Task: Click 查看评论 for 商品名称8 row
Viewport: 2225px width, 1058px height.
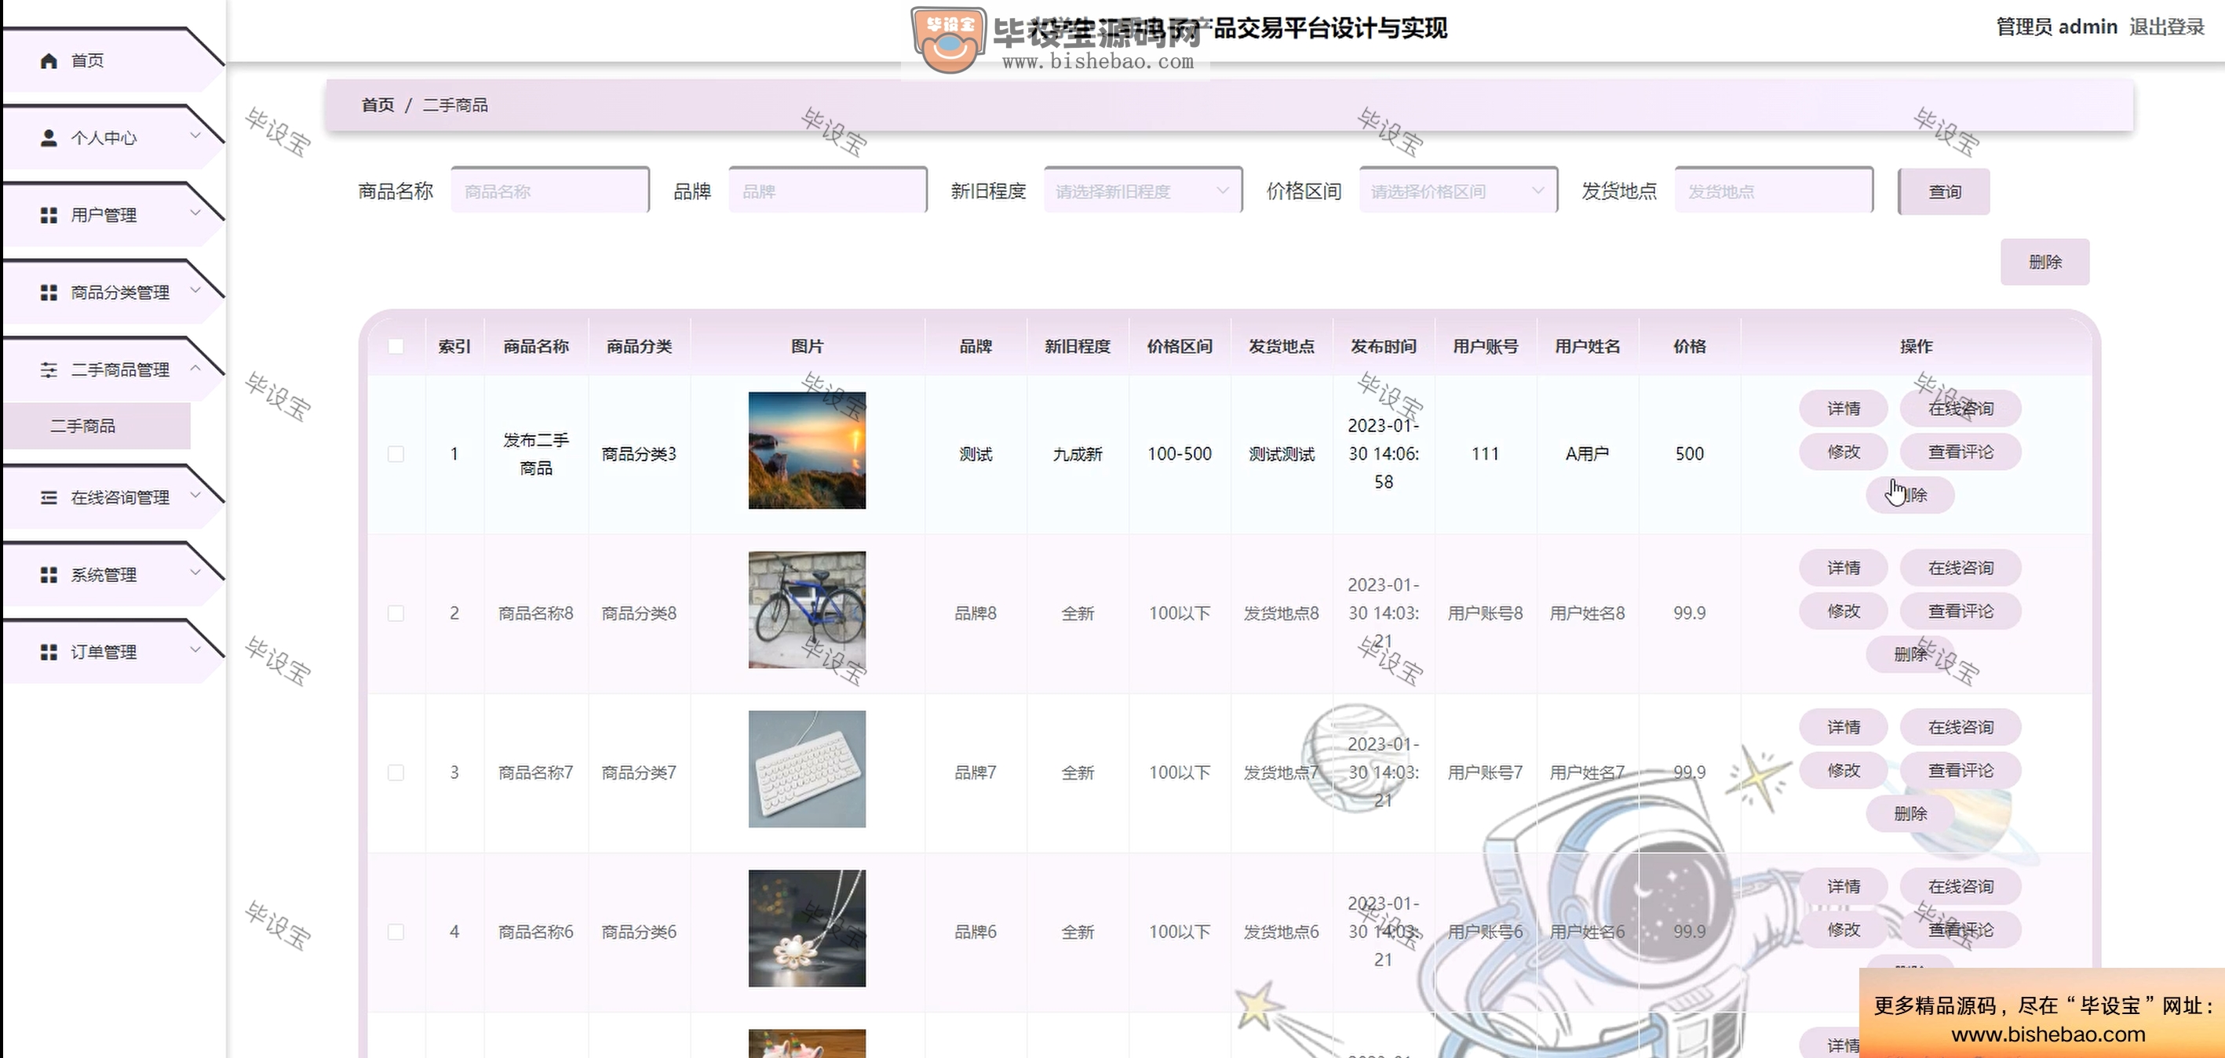Action: coord(1961,611)
